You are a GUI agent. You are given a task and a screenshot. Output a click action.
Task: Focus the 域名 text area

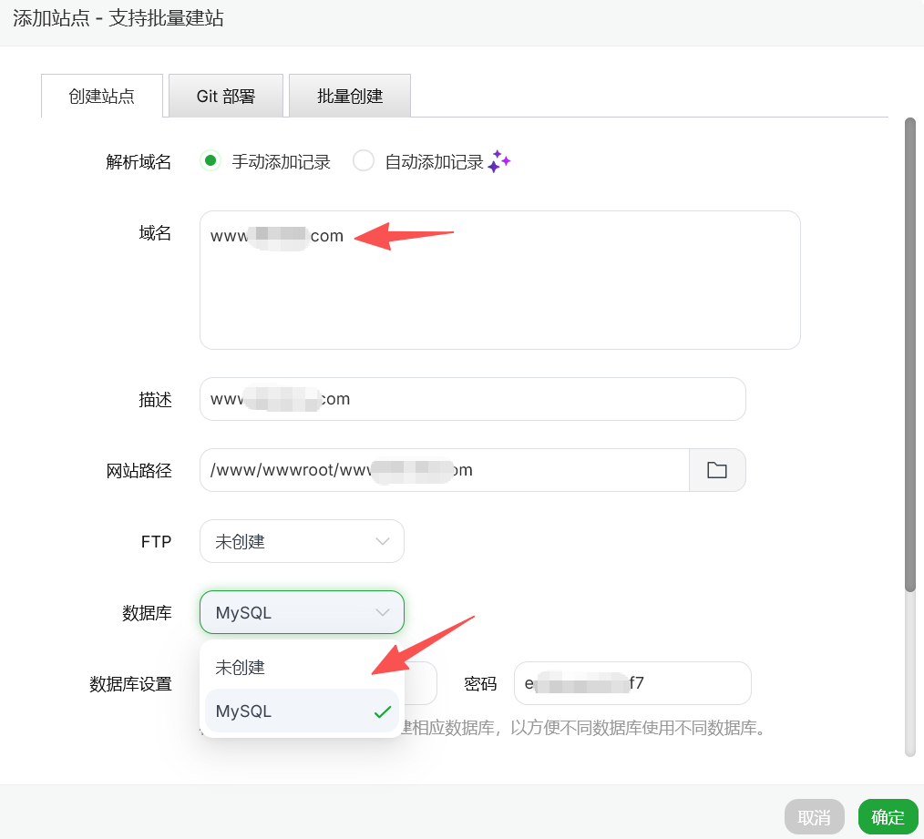point(499,292)
